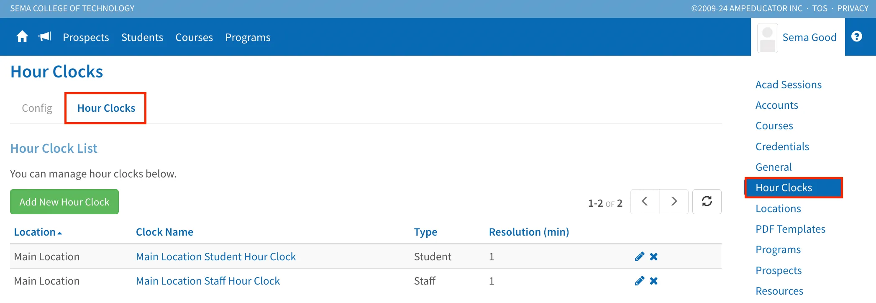Image resolution: width=876 pixels, height=303 pixels.
Task: Select the Hour Clocks tab
Action: click(106, 108)
